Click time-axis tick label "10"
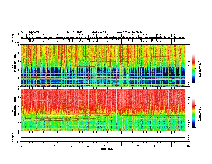The height and width of the screenshot is (164, 212). point(188,146)
